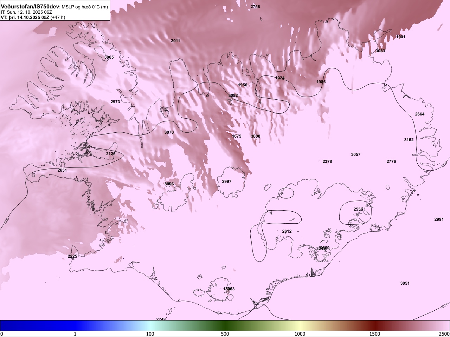
Task: Select the 2011 value on the map
Action: point(175,41)
